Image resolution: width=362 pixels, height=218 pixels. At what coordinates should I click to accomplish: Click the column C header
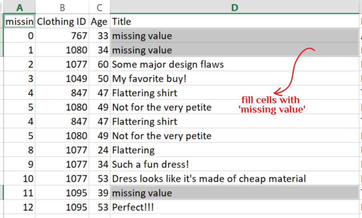coord(99,6)
